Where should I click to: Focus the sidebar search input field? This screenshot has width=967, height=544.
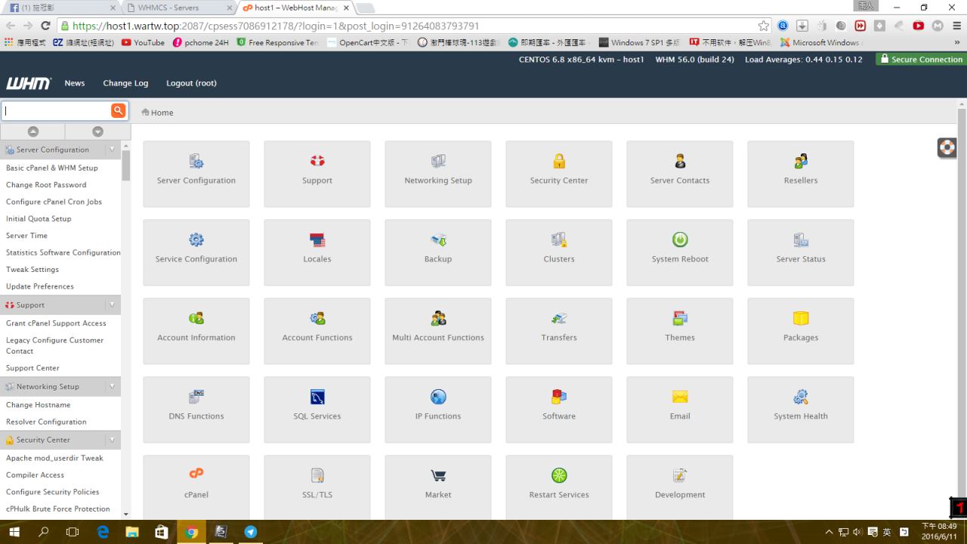click(57, 110)
